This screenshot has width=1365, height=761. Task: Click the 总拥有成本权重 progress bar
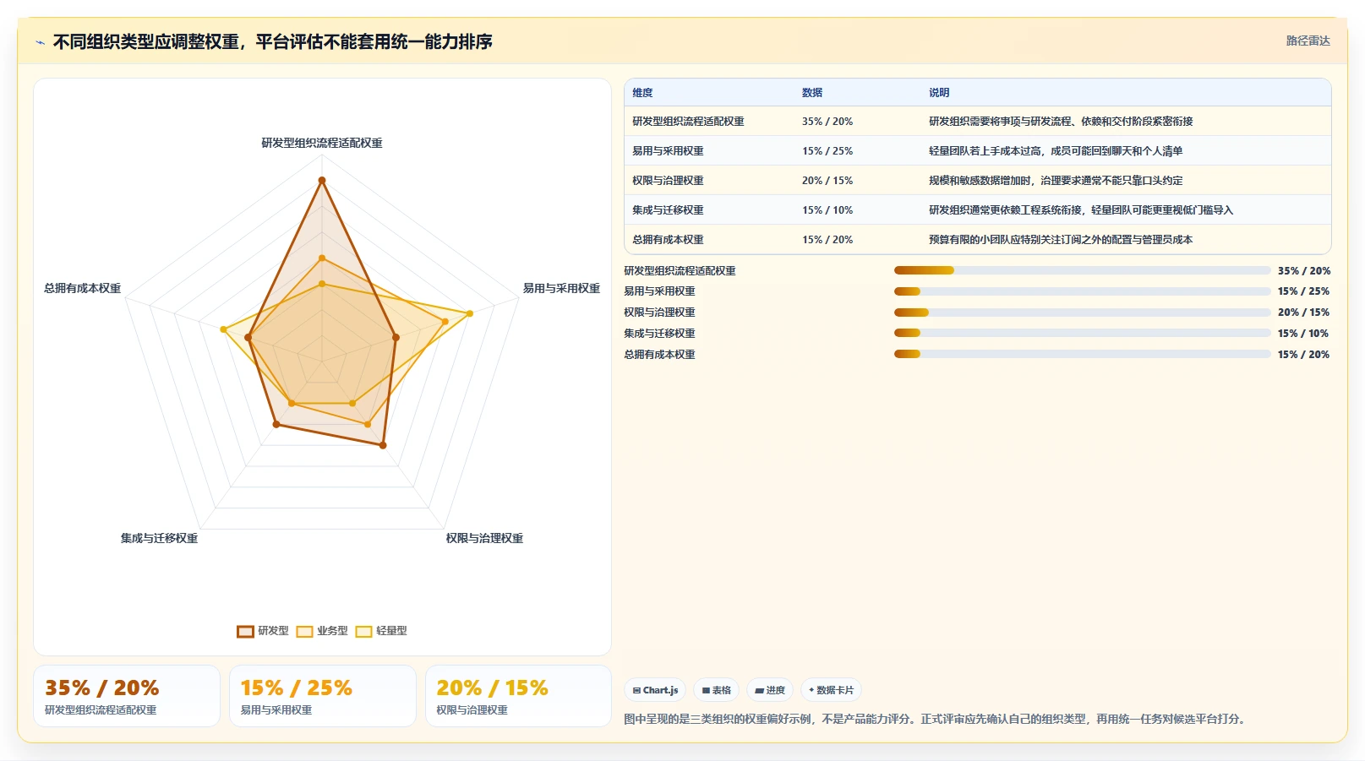coord(1082,354)
